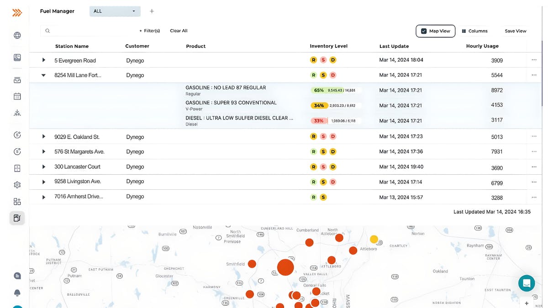Open the inbox icon in the left sidebar
The image size is (548, 308).
(17, 79)
